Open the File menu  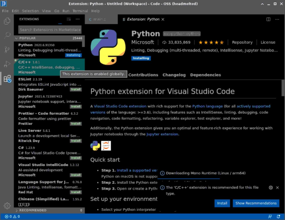click(x=5, y=11)
